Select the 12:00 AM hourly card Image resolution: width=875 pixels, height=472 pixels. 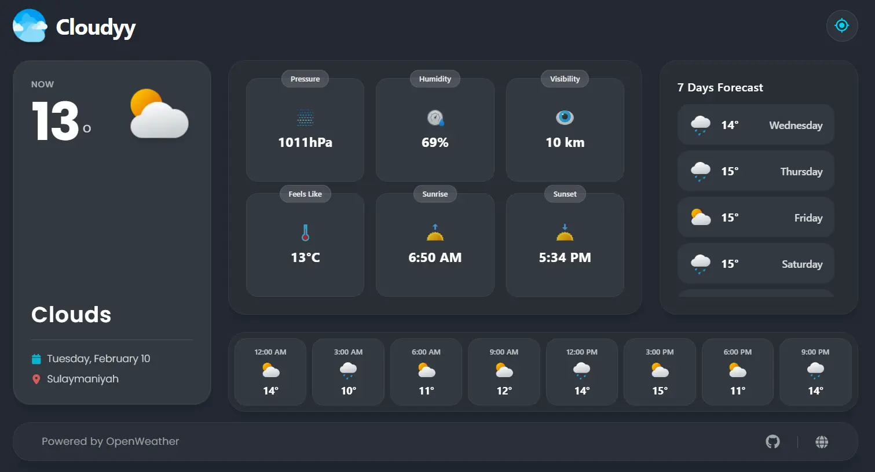270,372
